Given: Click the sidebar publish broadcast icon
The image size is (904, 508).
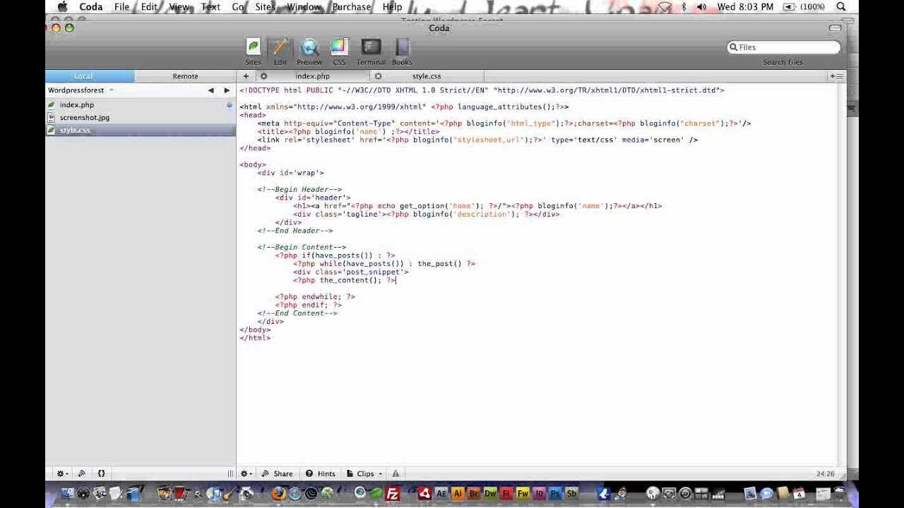Looking at the screenshot, I should [x=81, y=473].
